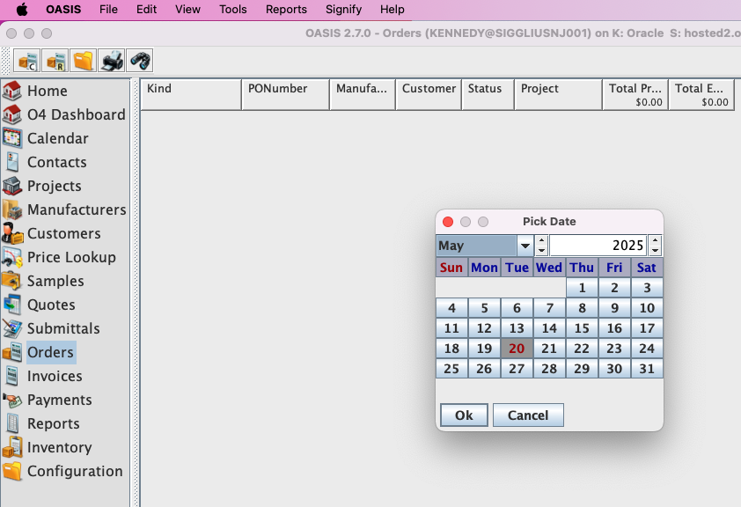Screen dimensions: 741x507
Task: Sort by PONumber column header
Action: (285, 94)
